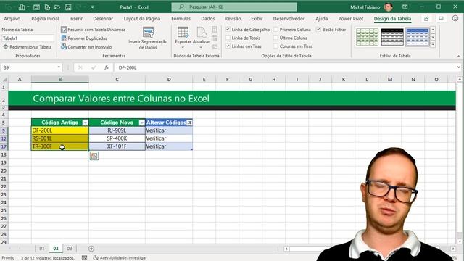This screenshot has width=464, height=261.
Task: Apply the blue table style thumbnail
Action: pos(418,37)
